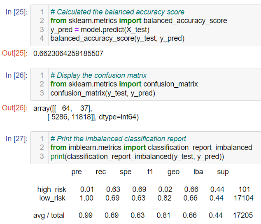
Task: Click the 'spe' column header
Action: click(x=126, y=172)
